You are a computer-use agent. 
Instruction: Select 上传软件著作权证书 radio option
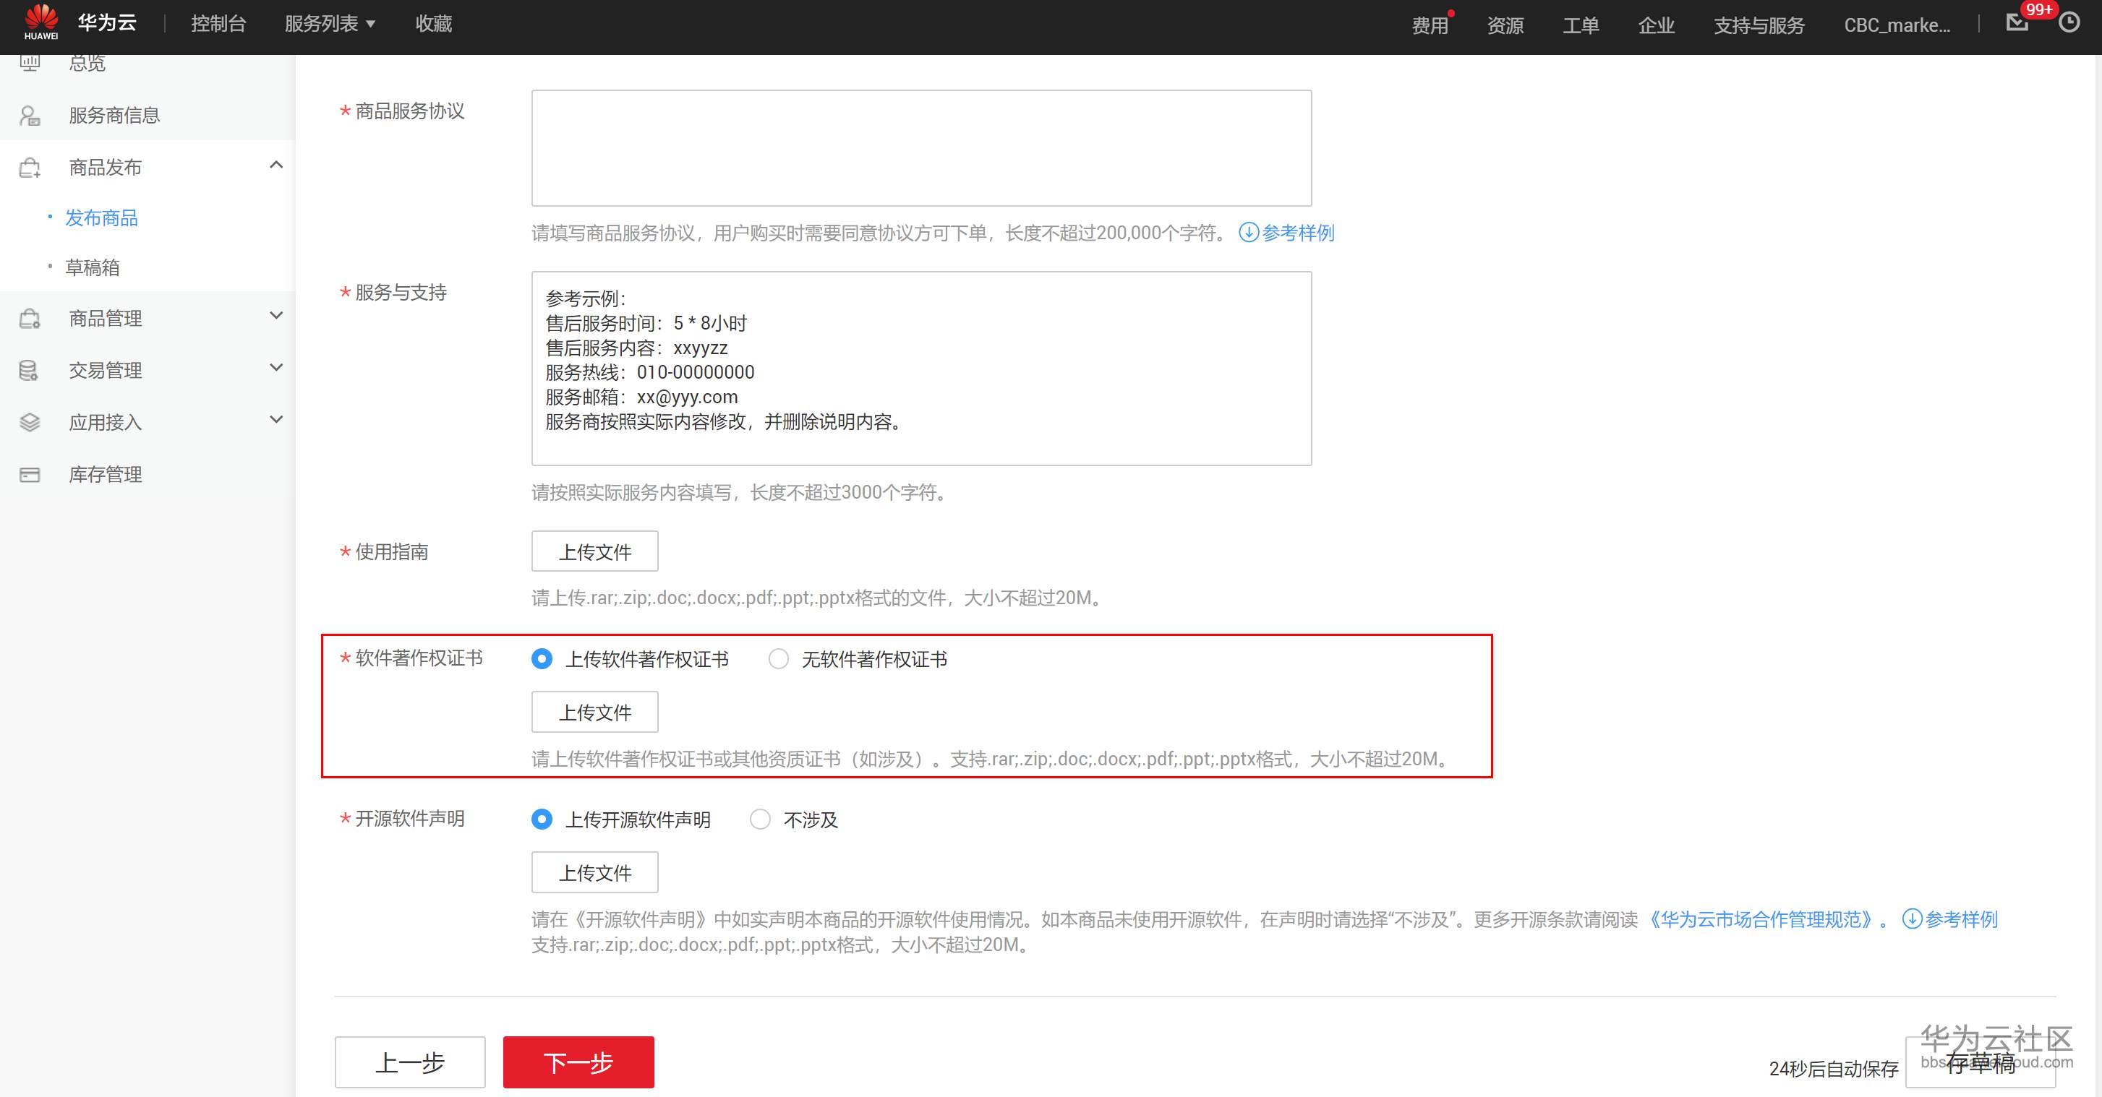pos(542,659)
